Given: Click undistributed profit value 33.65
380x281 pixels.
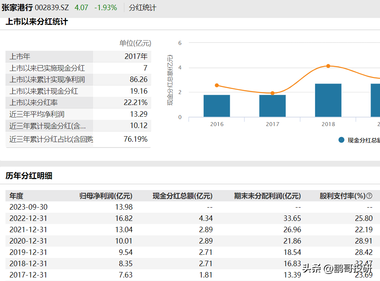Looking at the screenshot, I should 292,218.
